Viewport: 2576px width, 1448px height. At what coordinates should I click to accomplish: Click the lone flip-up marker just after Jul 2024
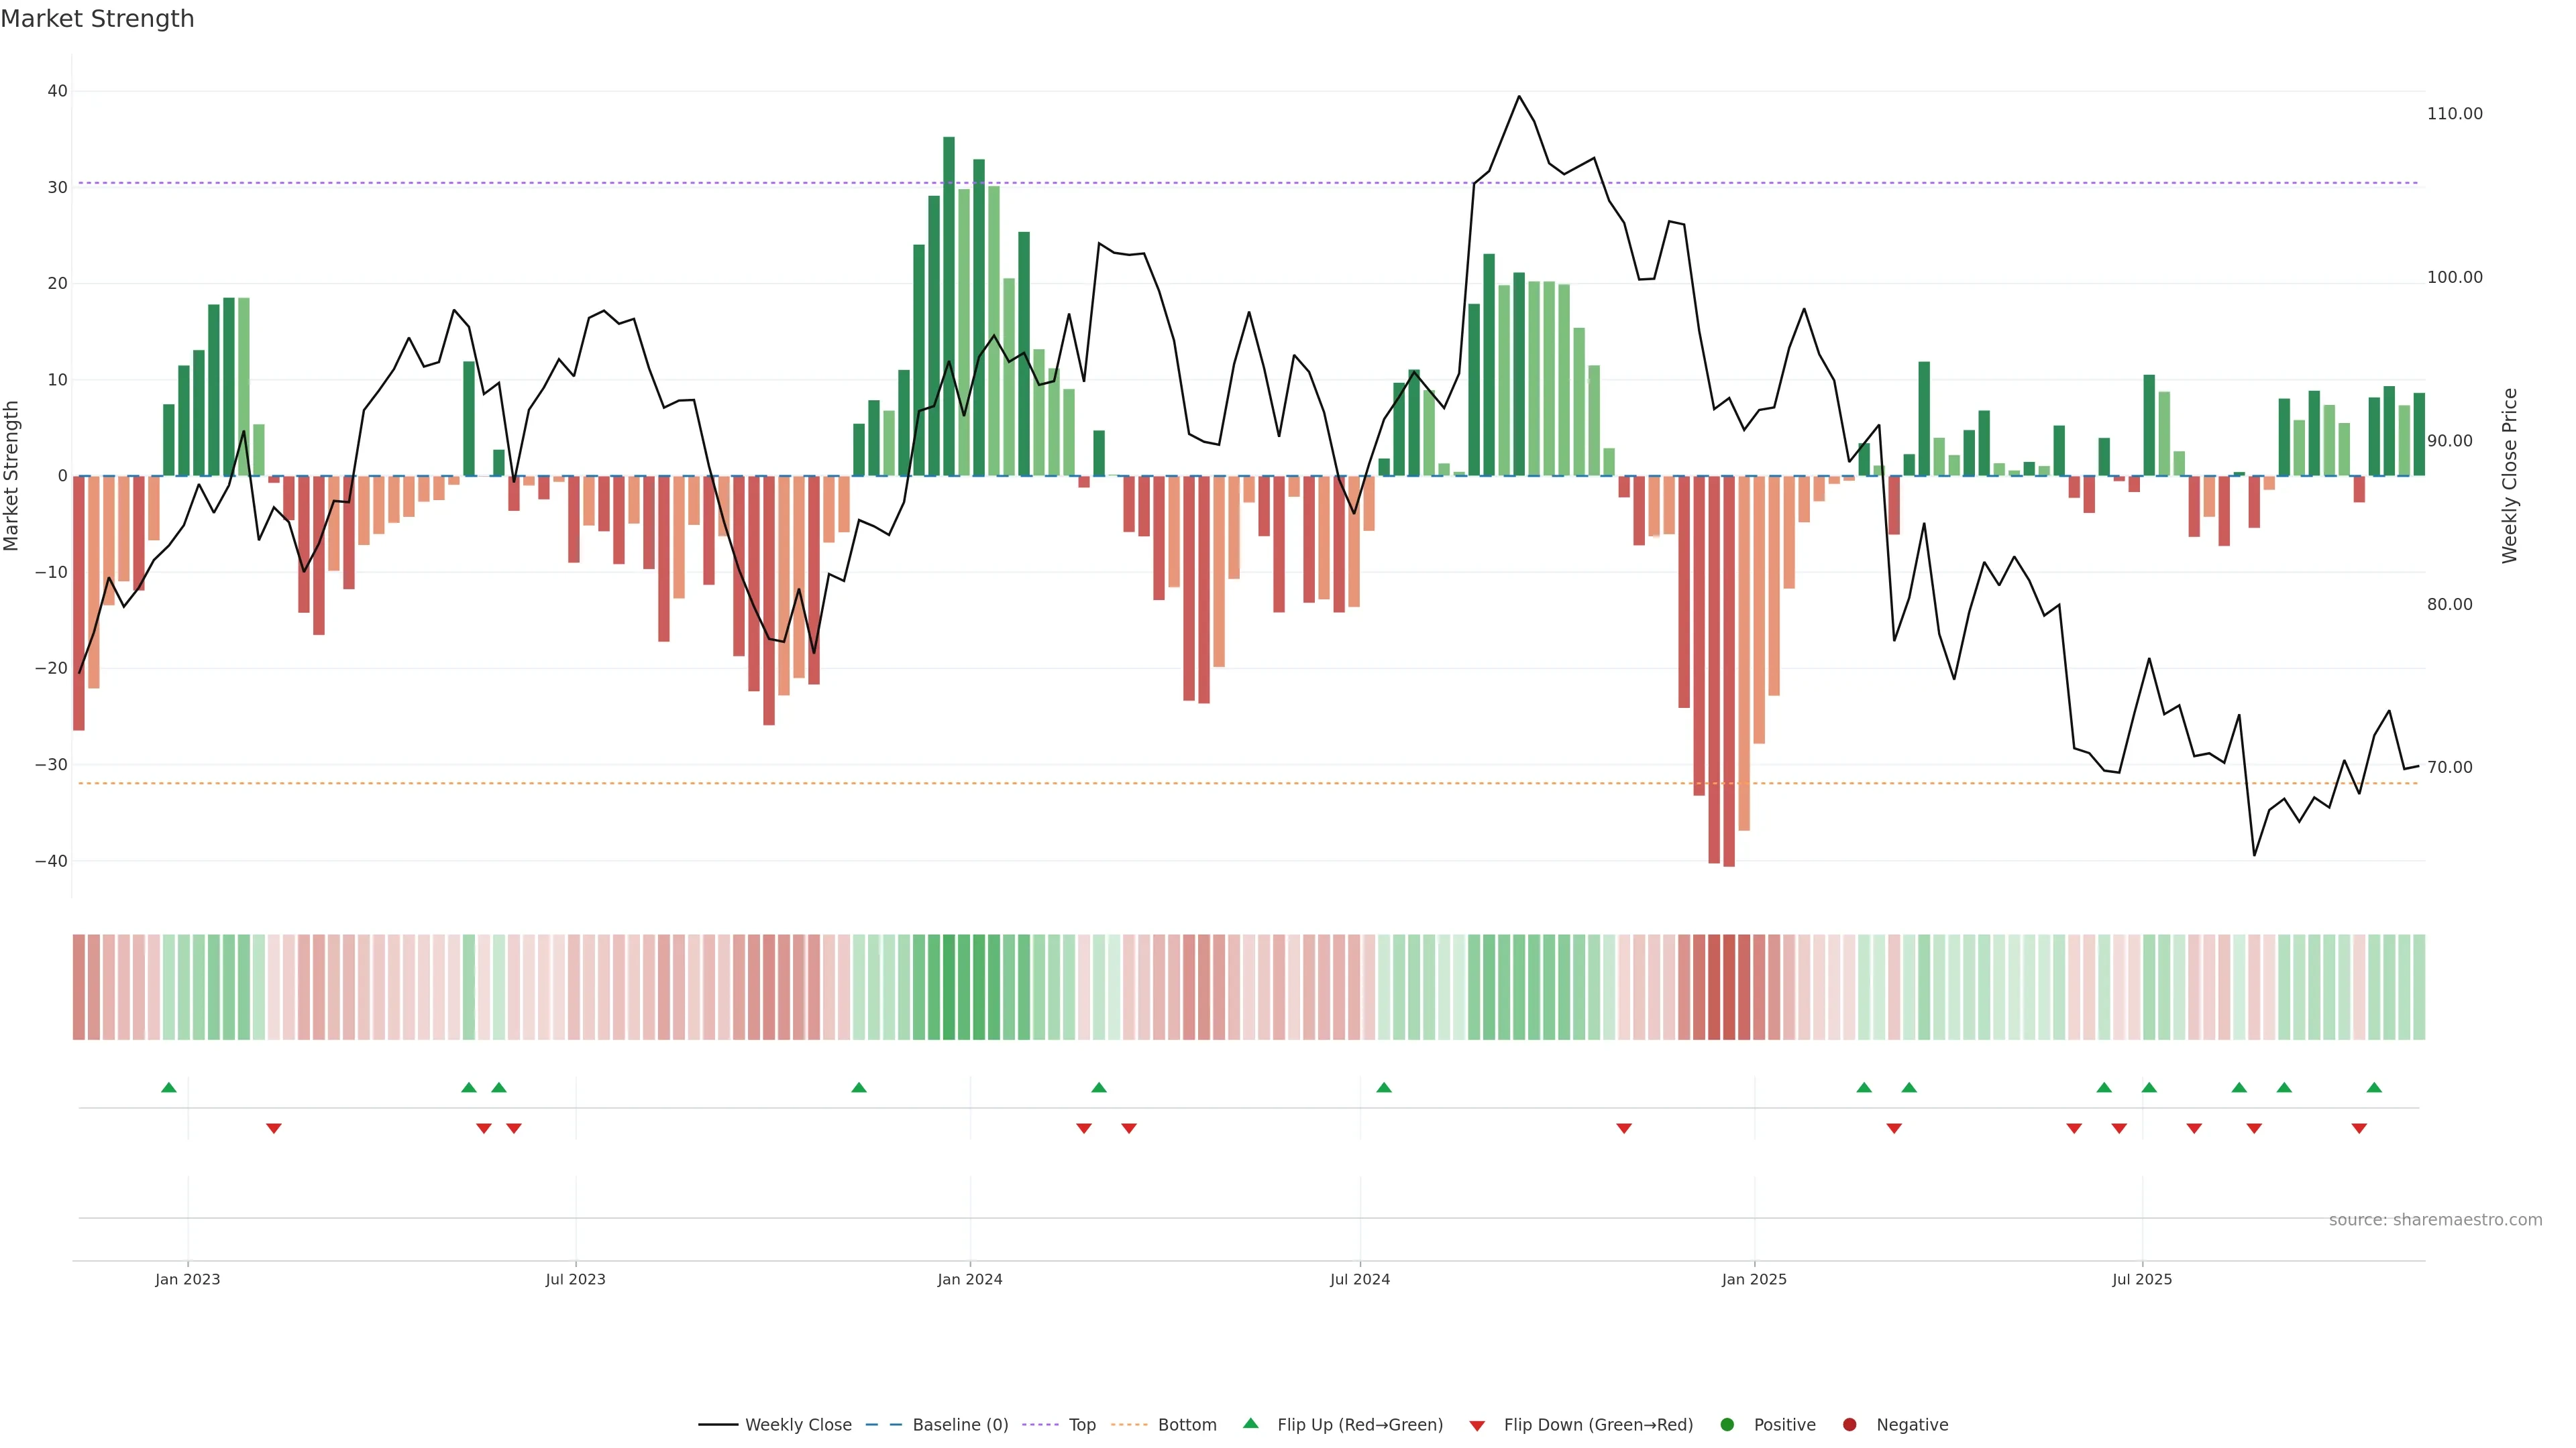(1384, 1087)
